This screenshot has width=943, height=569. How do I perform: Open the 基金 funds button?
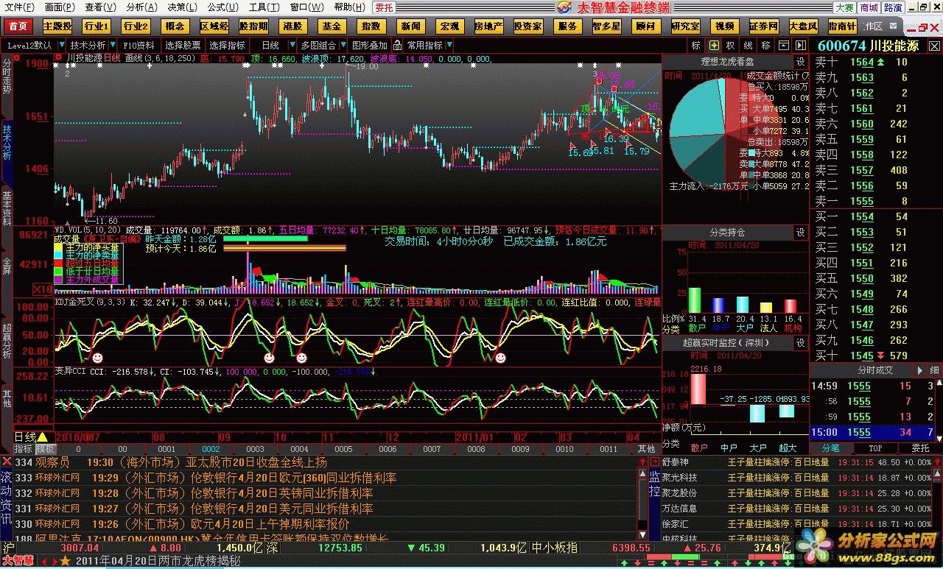point(332,26)
